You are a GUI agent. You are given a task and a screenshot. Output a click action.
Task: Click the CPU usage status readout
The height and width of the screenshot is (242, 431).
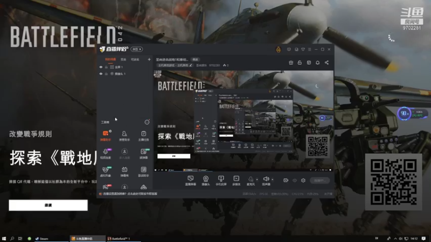coord(298,194)
